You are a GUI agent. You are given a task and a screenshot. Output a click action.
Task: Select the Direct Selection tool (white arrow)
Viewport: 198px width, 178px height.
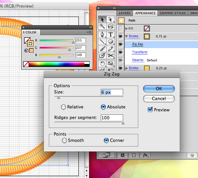point(111,20)
